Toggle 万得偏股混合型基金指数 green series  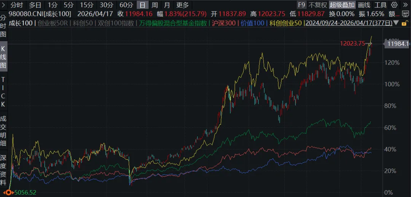click(x=173, y=23)
